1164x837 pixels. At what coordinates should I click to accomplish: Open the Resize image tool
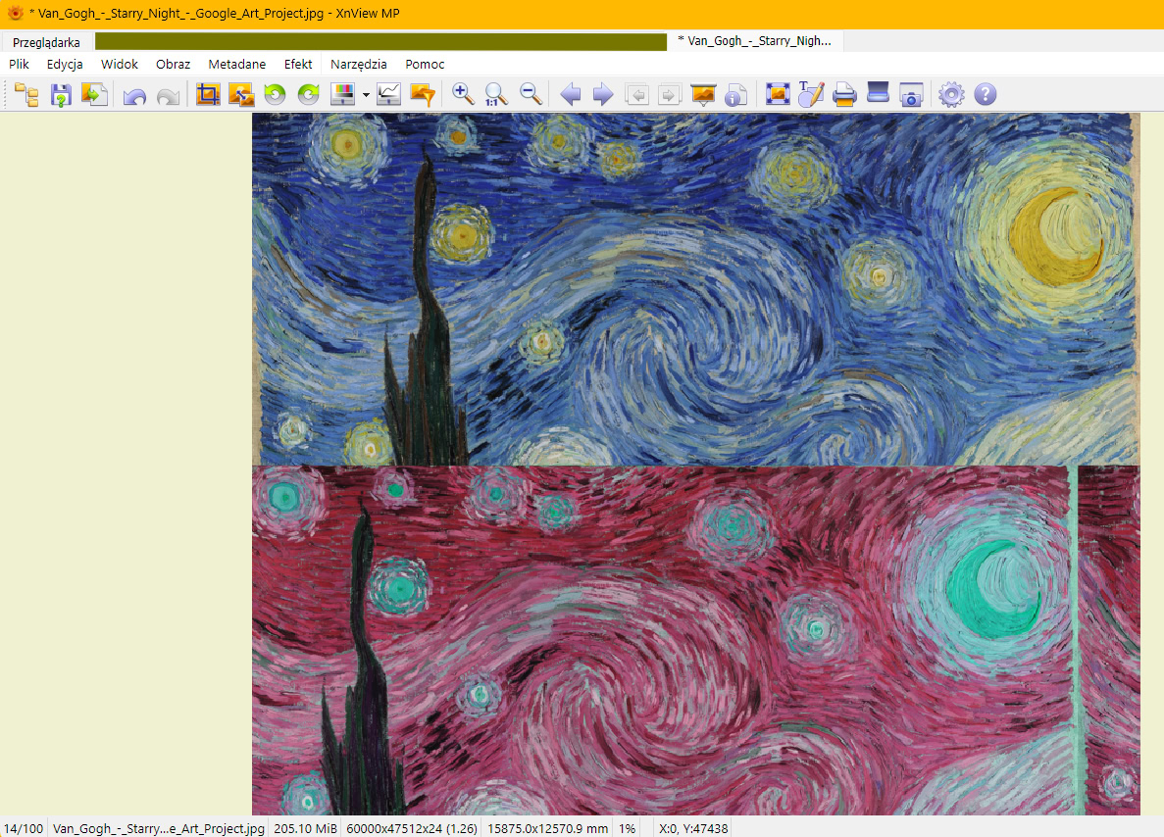[241, 95]
